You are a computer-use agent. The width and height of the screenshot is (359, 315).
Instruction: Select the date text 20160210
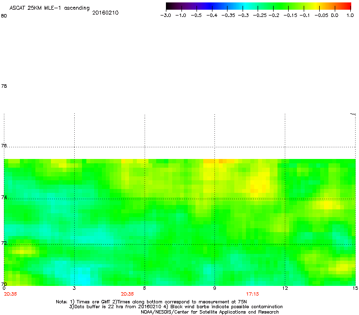(x=105, y=13)
